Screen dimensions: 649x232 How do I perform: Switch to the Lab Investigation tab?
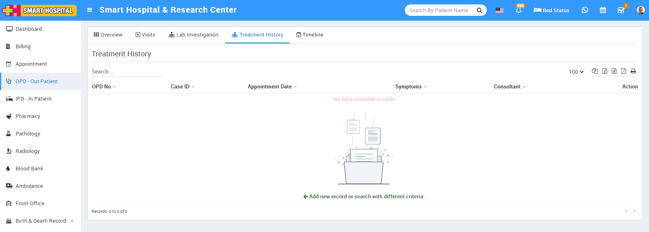coord(193,35)
